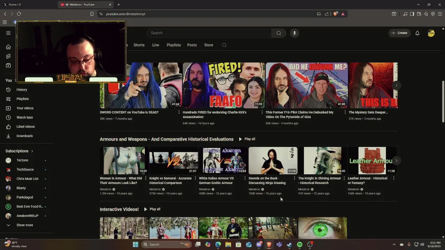Open Discord from the taskbar
Image resolution: width=445 pixels, height=250 pixels.
tap(259, 244)
